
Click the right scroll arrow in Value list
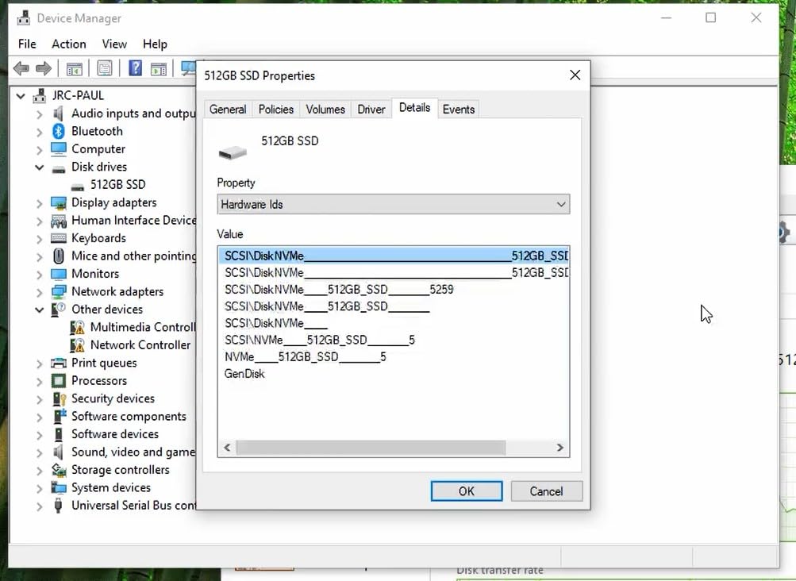560,448
